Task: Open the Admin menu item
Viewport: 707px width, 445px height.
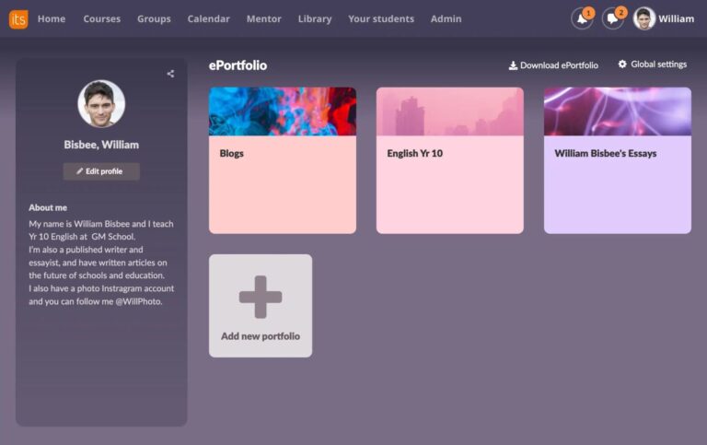Action: click(x=446, y=18)
